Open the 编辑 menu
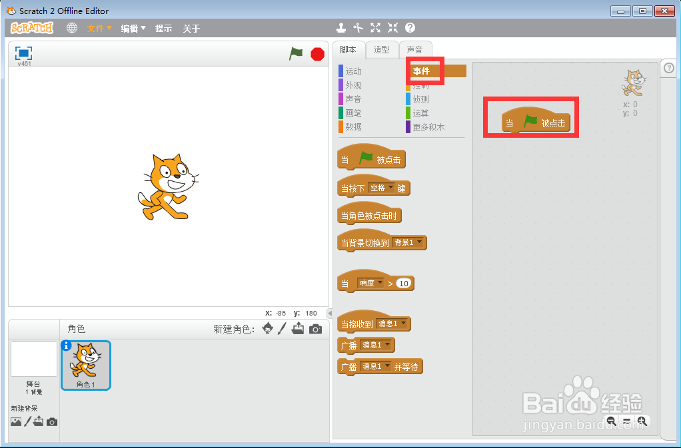The width and height of the screenshot is (681, 448). point(131,28)
